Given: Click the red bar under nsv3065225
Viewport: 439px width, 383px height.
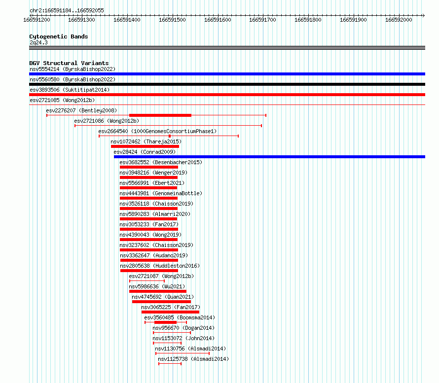Looking at the screenshot, I should 171,312.
